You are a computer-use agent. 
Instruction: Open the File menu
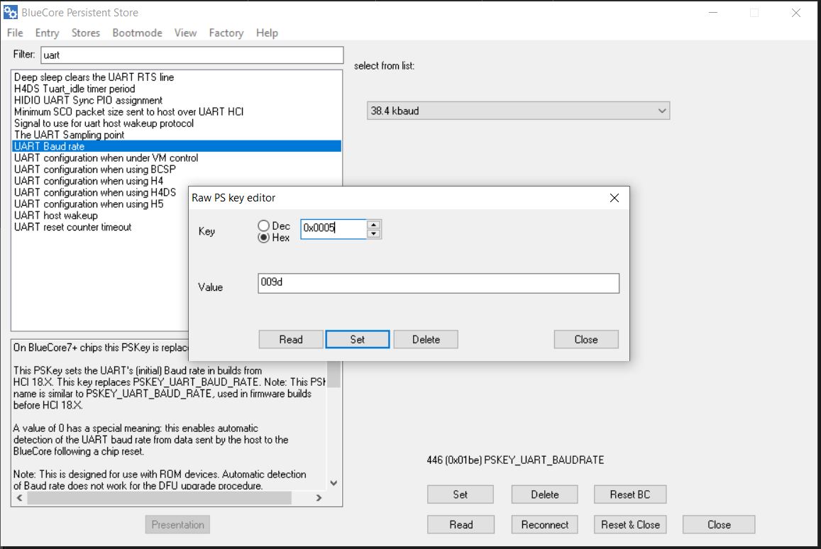point(15,33)
